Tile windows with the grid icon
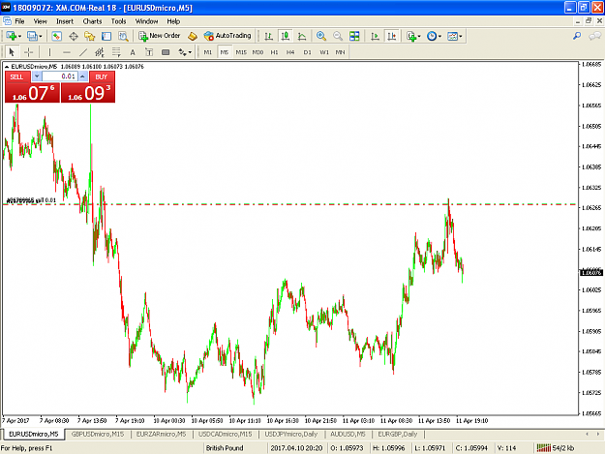This screenshot has width=605, height=454. (354, 36)
